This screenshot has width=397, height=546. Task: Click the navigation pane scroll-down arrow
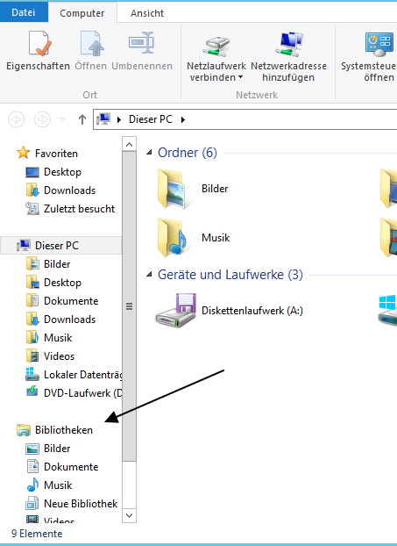[x=130, y=515]
